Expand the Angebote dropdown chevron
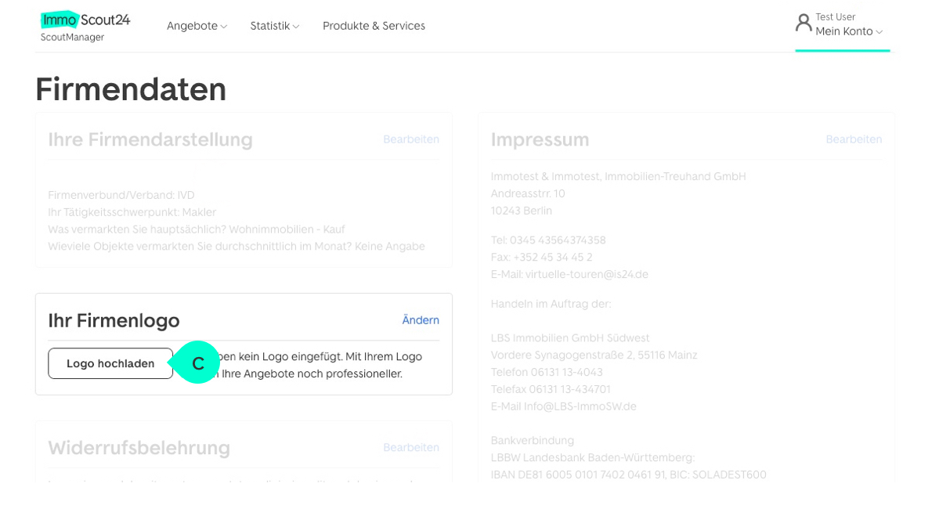 tap(224, 27)
